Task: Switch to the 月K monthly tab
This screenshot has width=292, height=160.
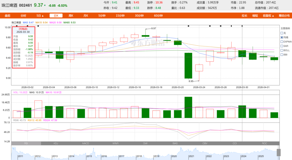Action: 86,16
